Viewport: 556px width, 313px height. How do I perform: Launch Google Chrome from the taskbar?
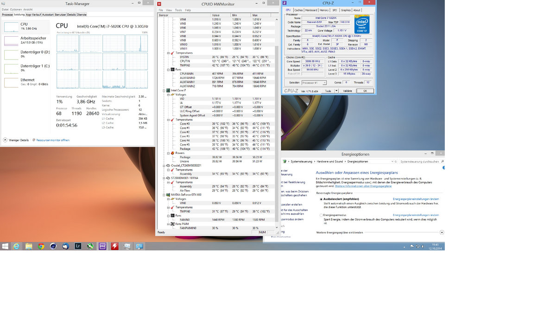41,246
